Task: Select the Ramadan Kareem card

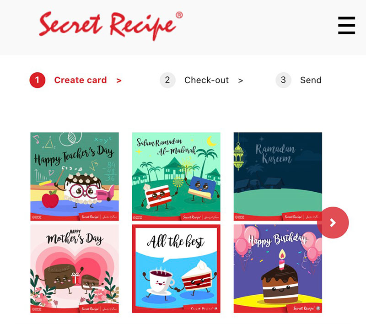Action: [278, 177]
